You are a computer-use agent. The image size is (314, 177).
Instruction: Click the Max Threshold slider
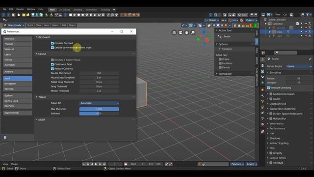tap(99, 109)
